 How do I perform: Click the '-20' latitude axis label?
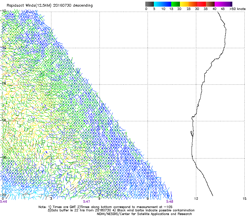(3, 195)
